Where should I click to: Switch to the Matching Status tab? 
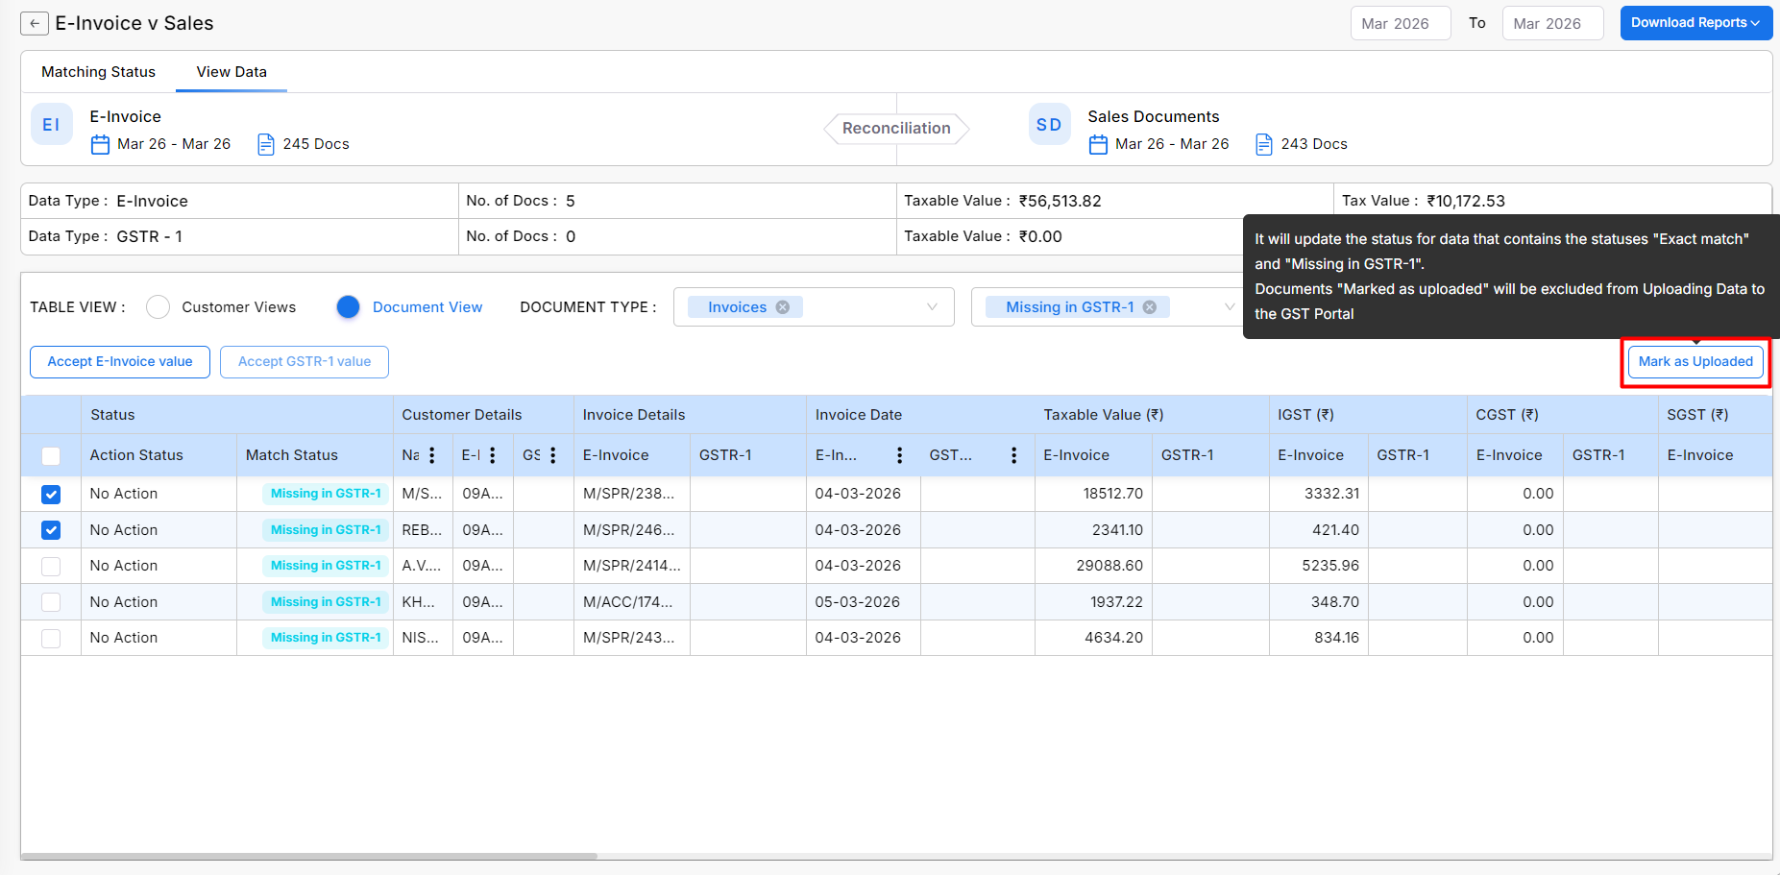98,72
